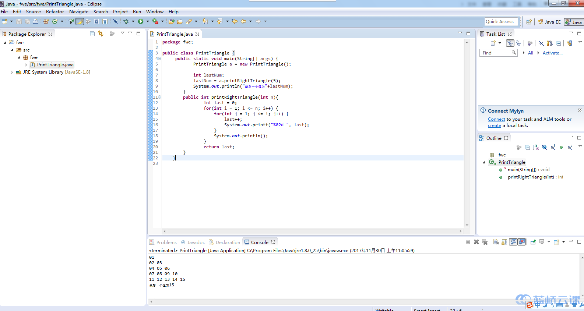Viewport: 584px width, 311px height.
Task: Click the Activate... link in Task List
Action: pos(552,53)
